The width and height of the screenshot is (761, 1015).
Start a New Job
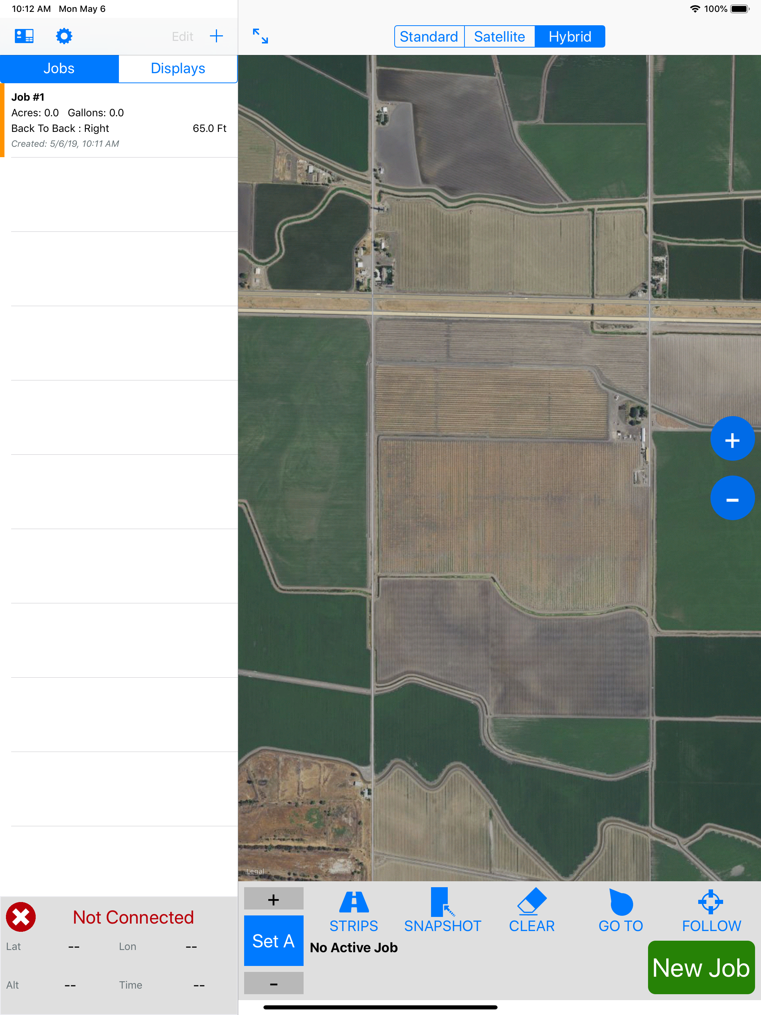[x=701, y=967]
